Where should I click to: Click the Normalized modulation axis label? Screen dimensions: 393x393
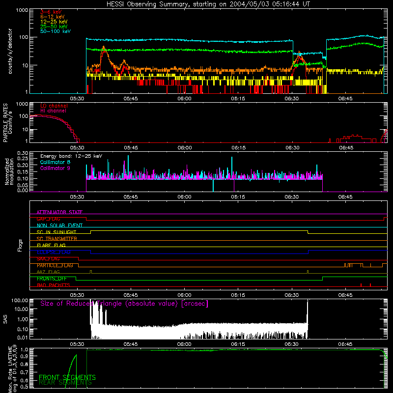coord(9,171)
